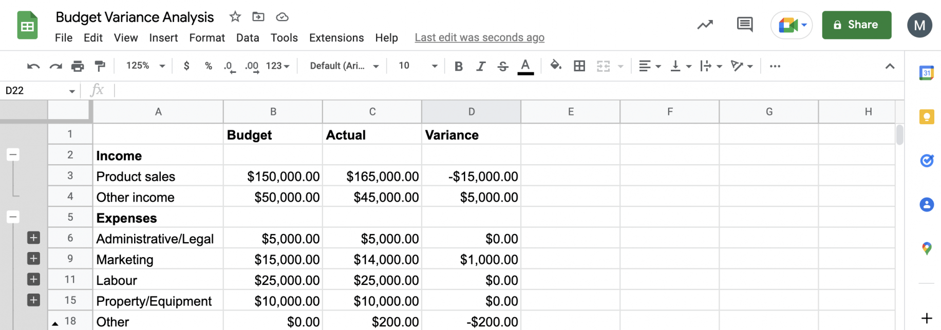Screen dimensions: 941x330
Task: Decrease decimal places
Action: tap(230, 67)
